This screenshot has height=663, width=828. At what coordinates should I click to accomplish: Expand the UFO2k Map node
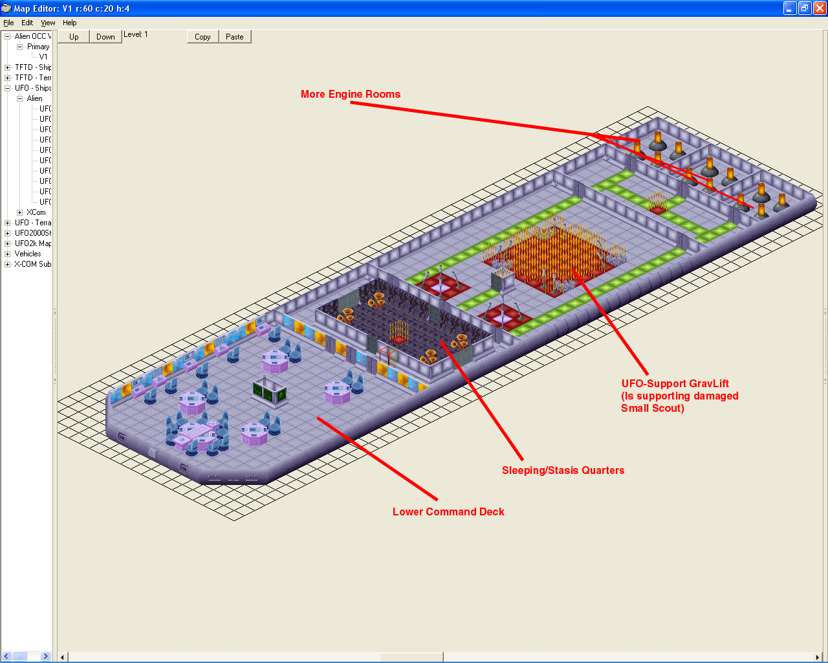pos(8,243)
